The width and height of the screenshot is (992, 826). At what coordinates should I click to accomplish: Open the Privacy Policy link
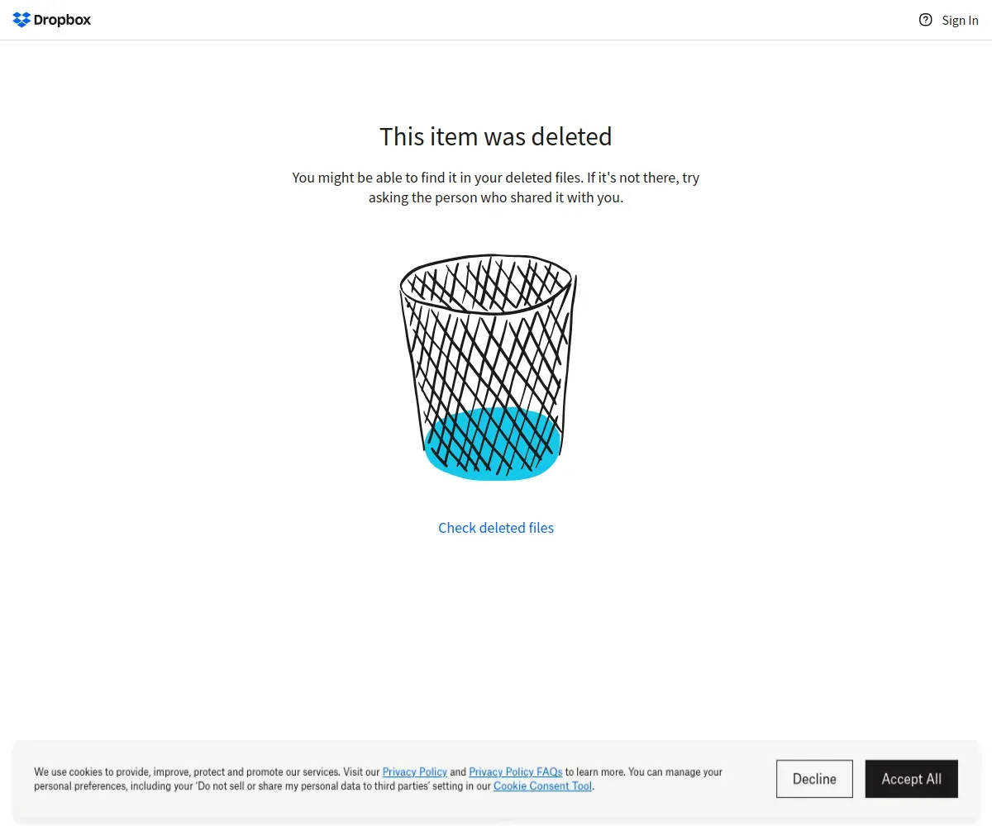[414, 771]
